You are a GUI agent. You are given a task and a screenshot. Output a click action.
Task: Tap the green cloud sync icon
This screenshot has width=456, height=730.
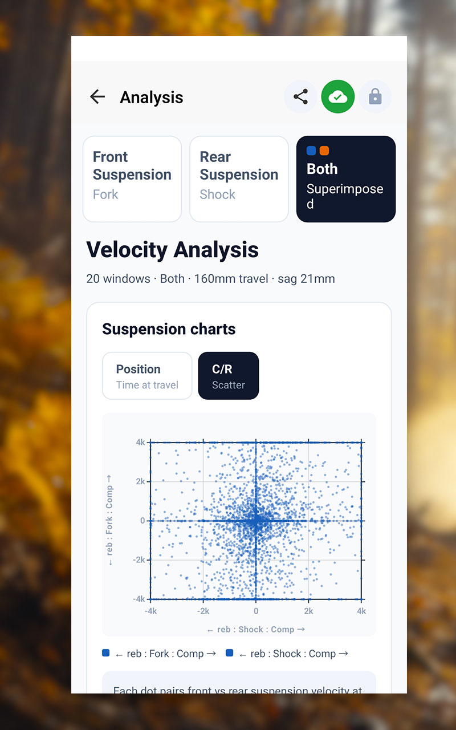pyautogui.click(x=338, y=96)
